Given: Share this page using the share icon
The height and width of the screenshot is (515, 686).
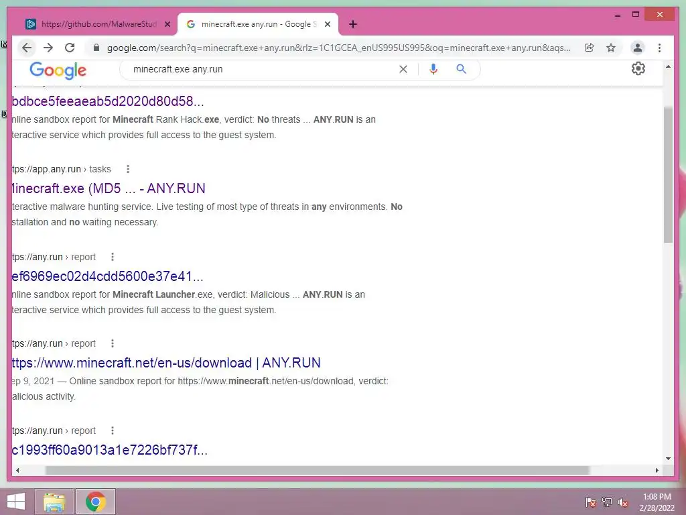Looking at the screenshot, I should [590, 48].
